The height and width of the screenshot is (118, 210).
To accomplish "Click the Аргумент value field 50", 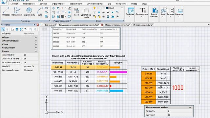I will tap(180, 115).
